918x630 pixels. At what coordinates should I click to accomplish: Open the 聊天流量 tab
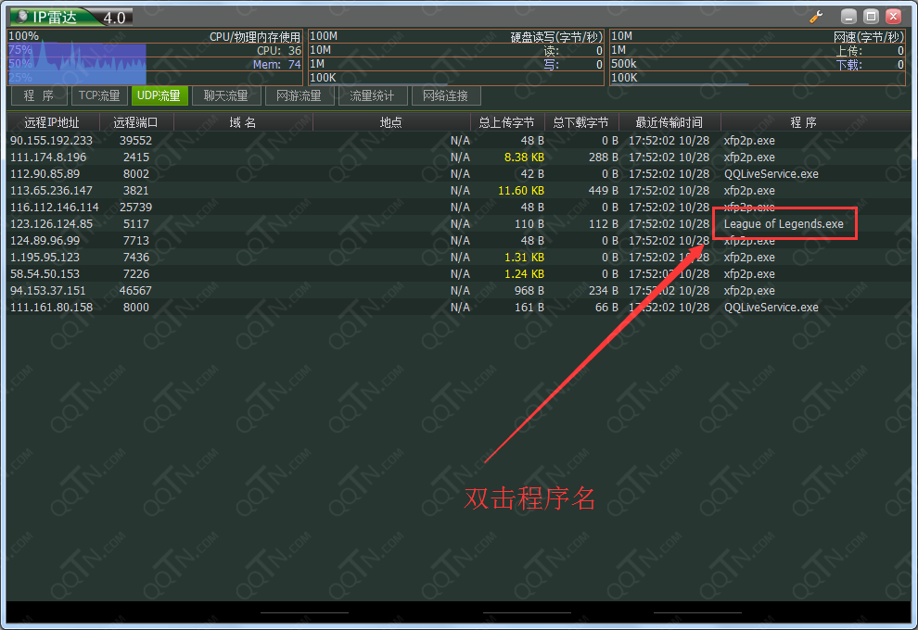tap(225, 96)
